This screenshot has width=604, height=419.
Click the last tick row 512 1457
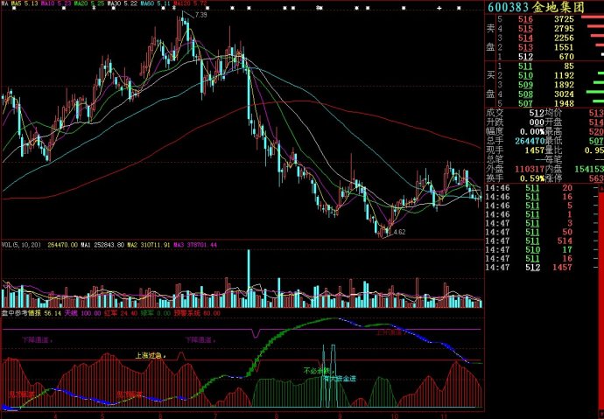tap(529, 268)
